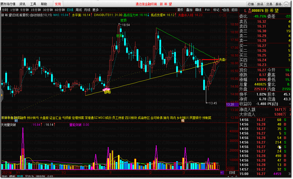
Task: Click the 000876 新希望 stock title
Action: coord(265,11)
